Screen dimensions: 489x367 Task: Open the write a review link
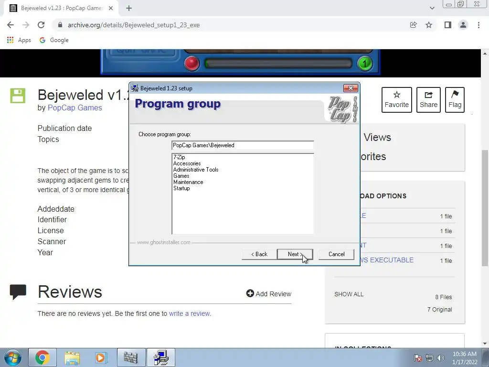(x=189, y=313)
